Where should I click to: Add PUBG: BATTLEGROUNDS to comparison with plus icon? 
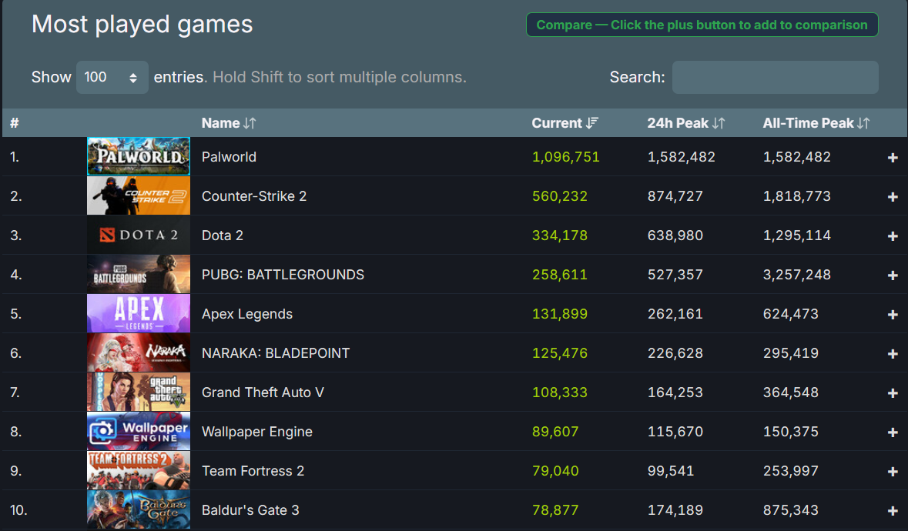click(x=893, y=276)
